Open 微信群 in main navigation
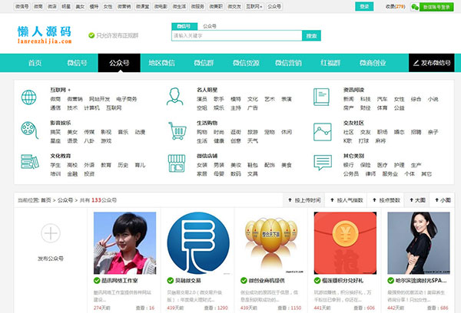 tap(204, 63)
